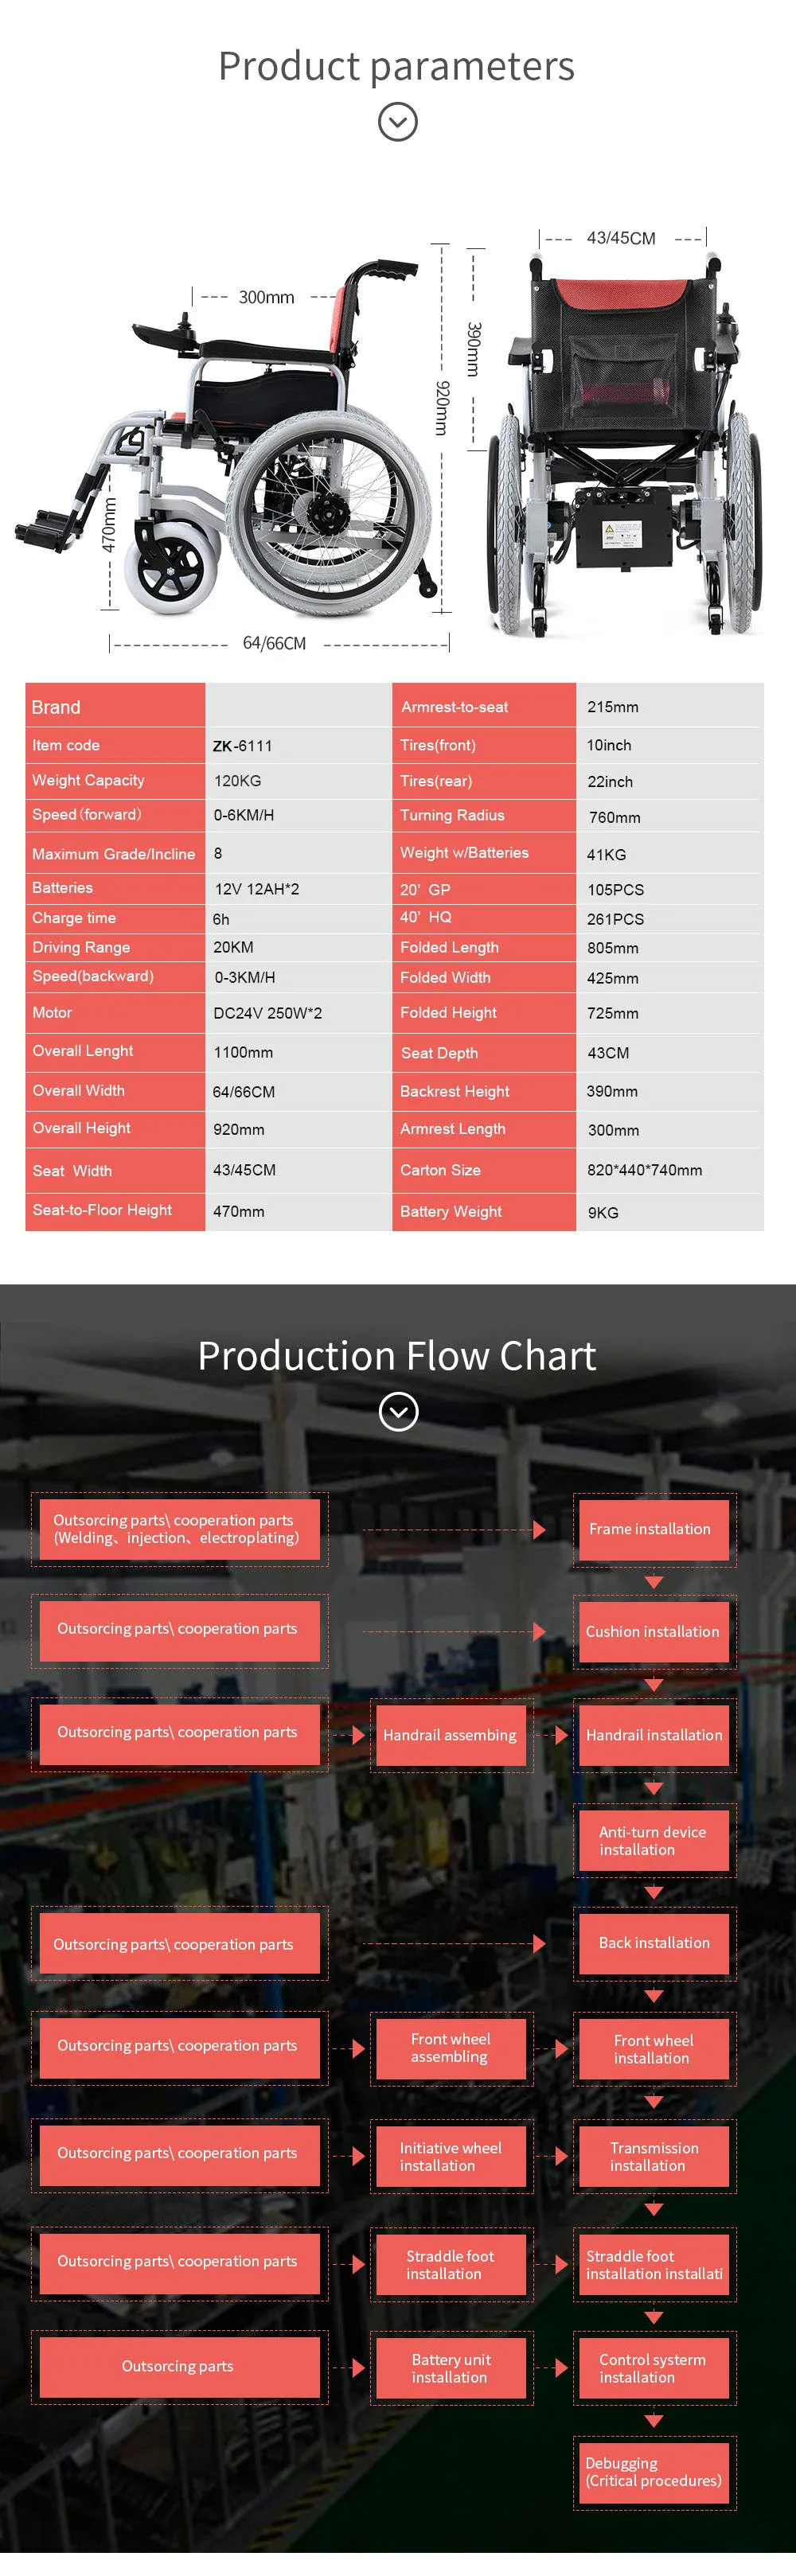The width and height of the screenshot is (796, 2576).
Task: Click the chevron icon under Product parameters
Action: (x=398, y=122)
